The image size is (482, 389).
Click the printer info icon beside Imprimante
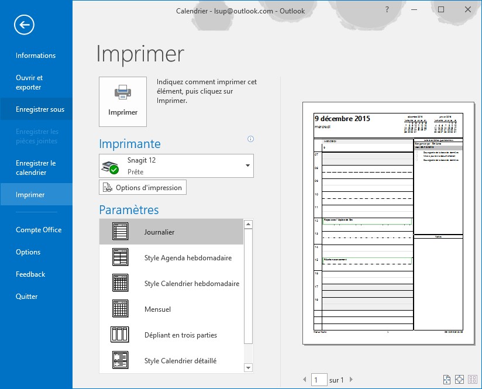pos(251,139)
